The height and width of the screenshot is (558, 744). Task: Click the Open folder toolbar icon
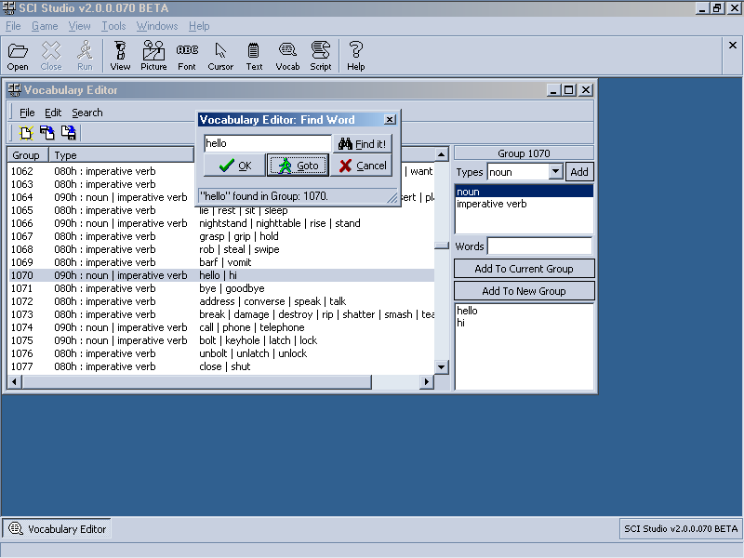18,56
